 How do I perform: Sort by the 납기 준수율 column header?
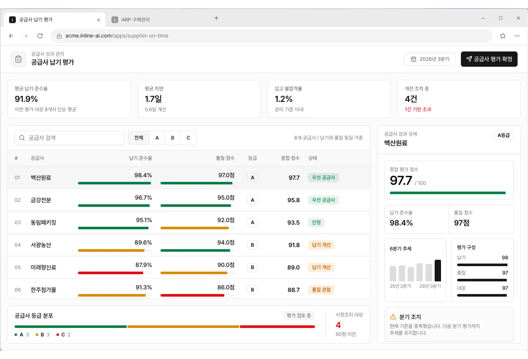[140, 158]
